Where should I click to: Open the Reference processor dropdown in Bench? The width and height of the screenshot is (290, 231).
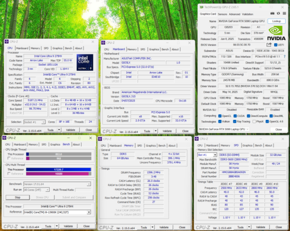click(89, 212)
